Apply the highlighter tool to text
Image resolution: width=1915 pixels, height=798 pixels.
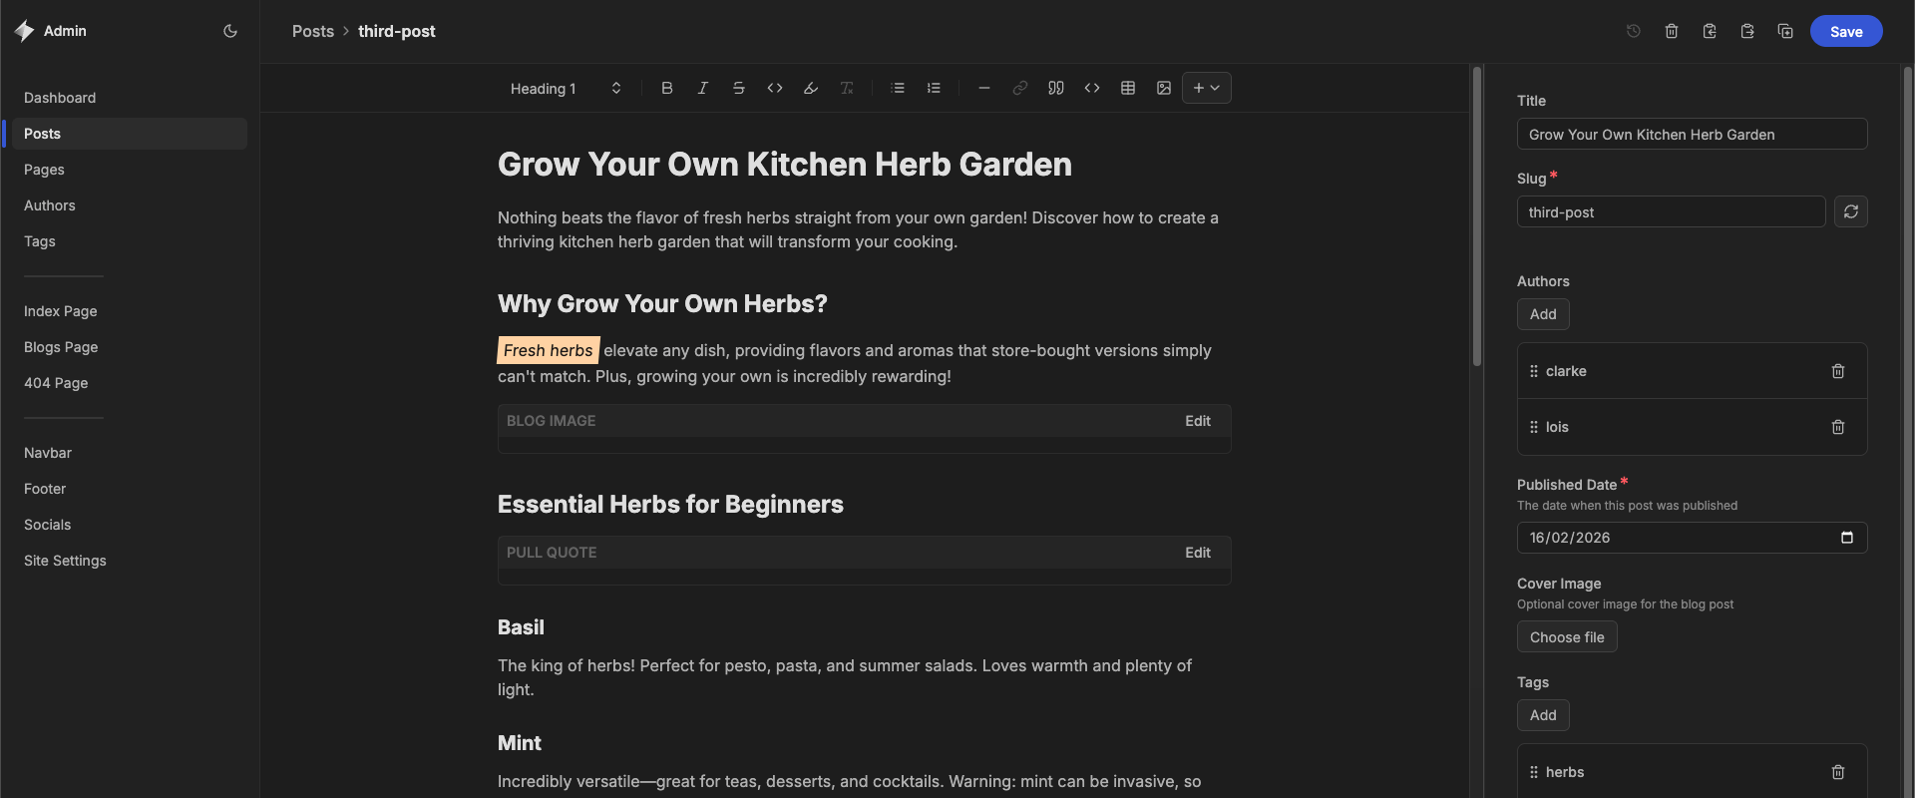(810, 88)
